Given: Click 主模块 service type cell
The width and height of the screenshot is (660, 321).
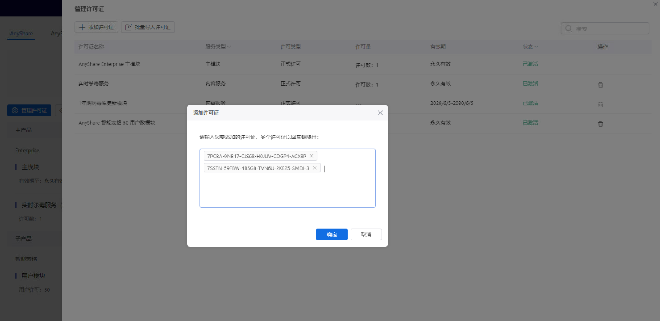Looking at the screenshot, I should click(213, 64).
